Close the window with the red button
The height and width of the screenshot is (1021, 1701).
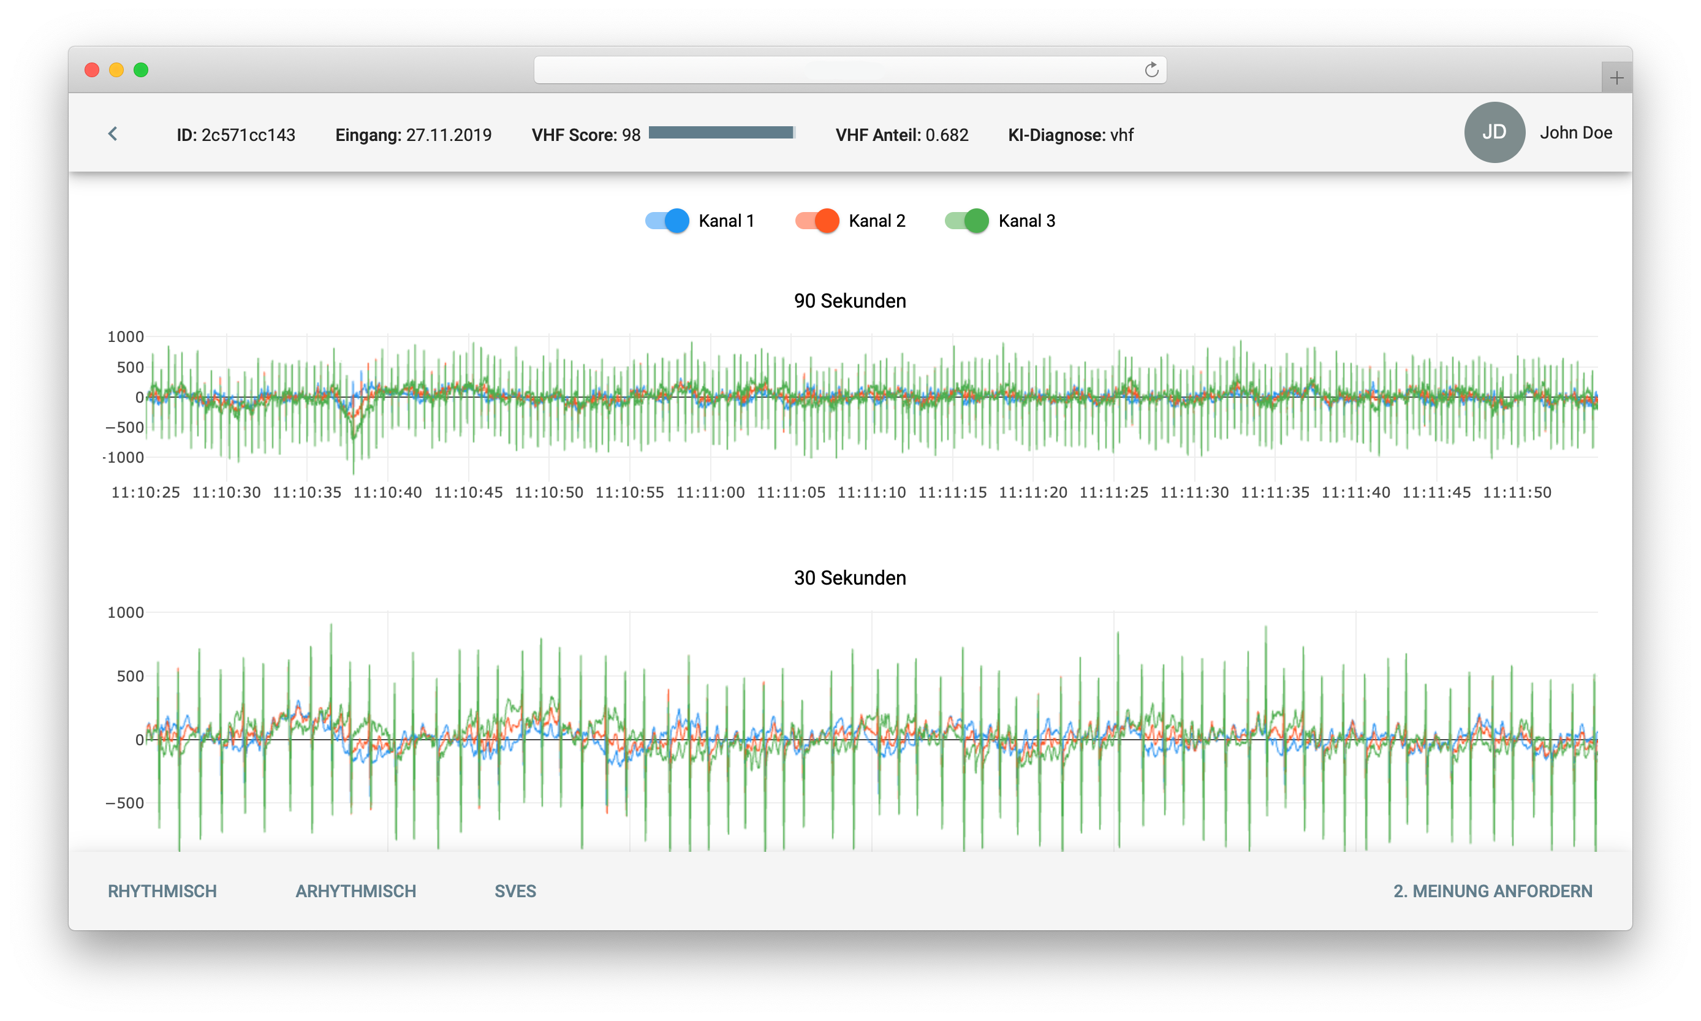coord(91,70)
